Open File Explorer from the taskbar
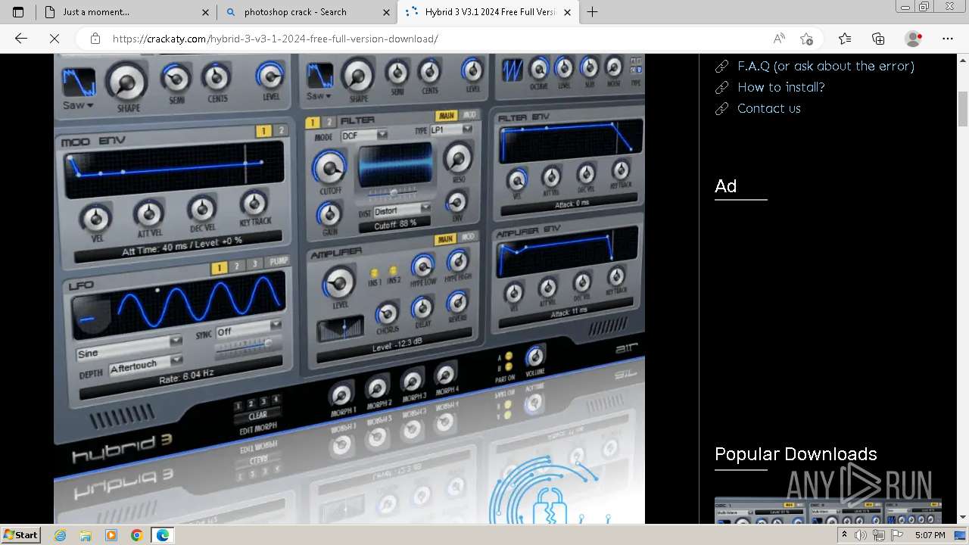This screenshot has height=545, width=969. tap(86, 535)
